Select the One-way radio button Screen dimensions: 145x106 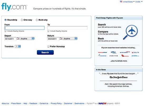tap(22, 20)
